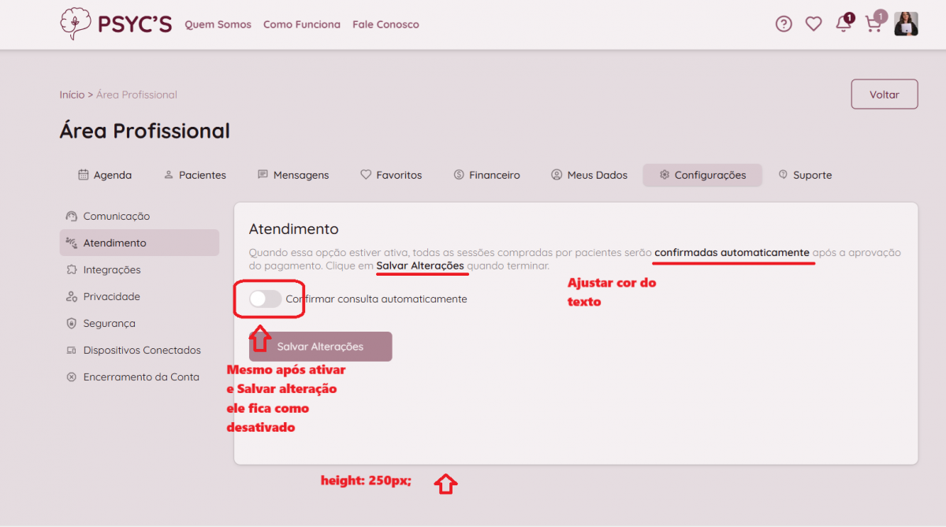Open the Mensagens tab
The height and width of the screenshot is (527, 946).
click(293, 175)
